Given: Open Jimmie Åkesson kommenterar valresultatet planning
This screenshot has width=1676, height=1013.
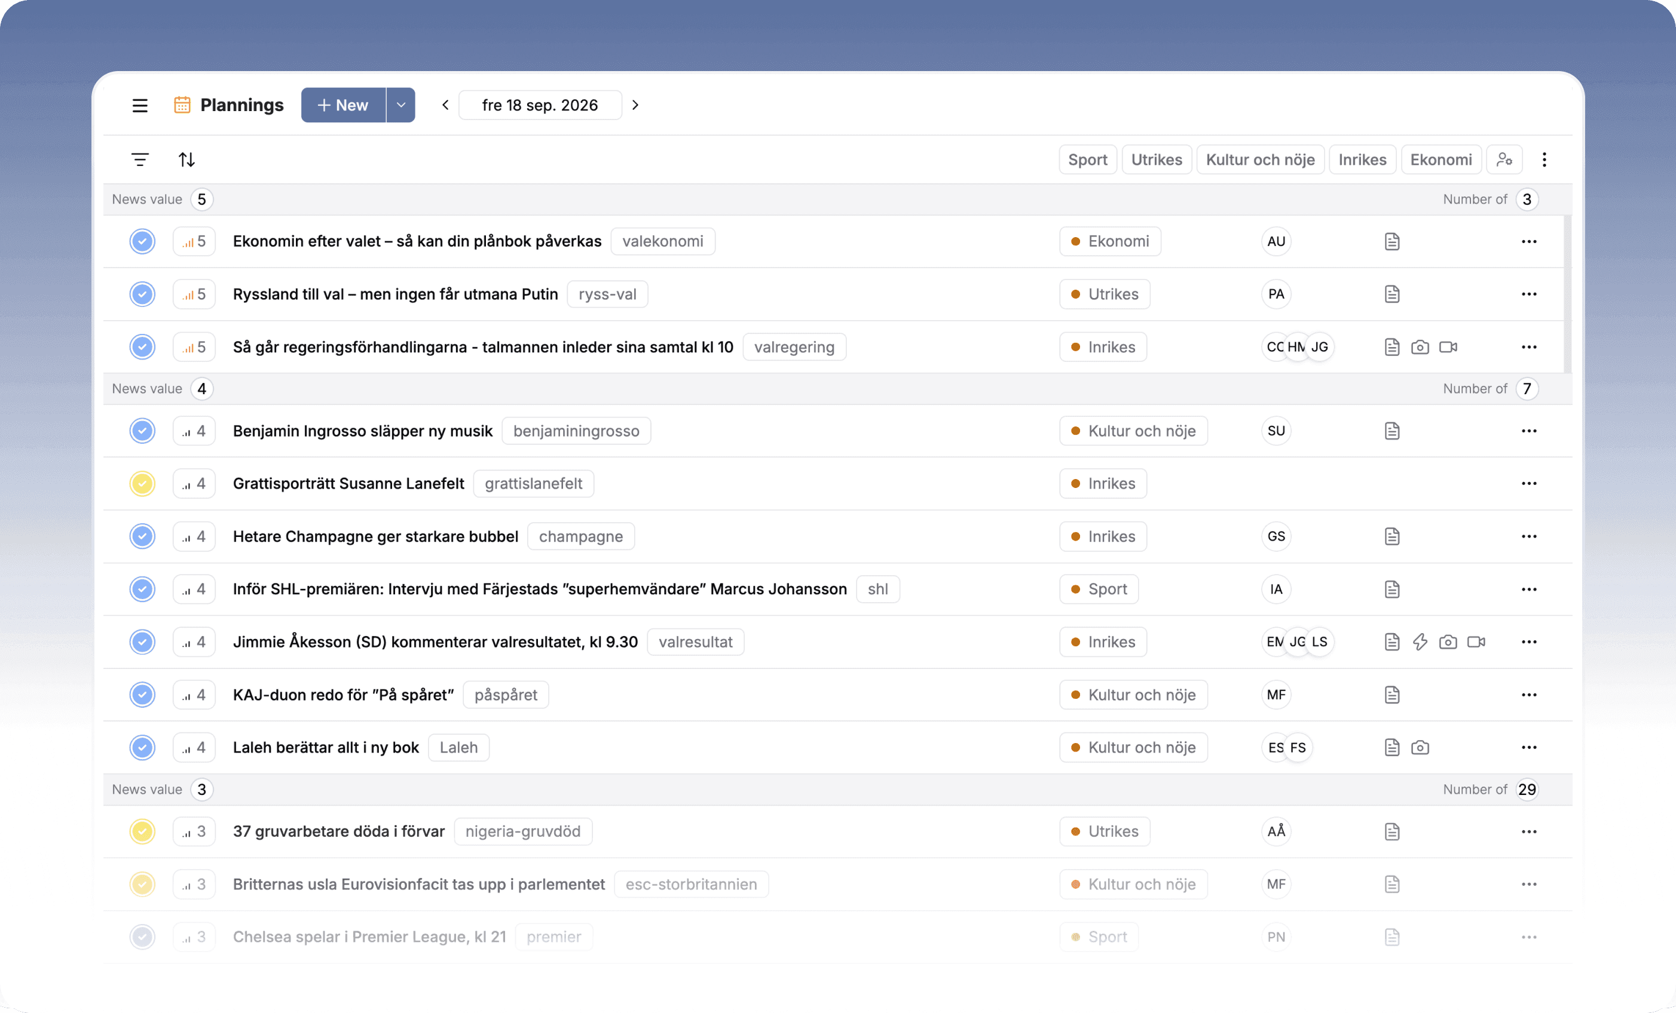Looking at the screenshot, I should point(435,642).
